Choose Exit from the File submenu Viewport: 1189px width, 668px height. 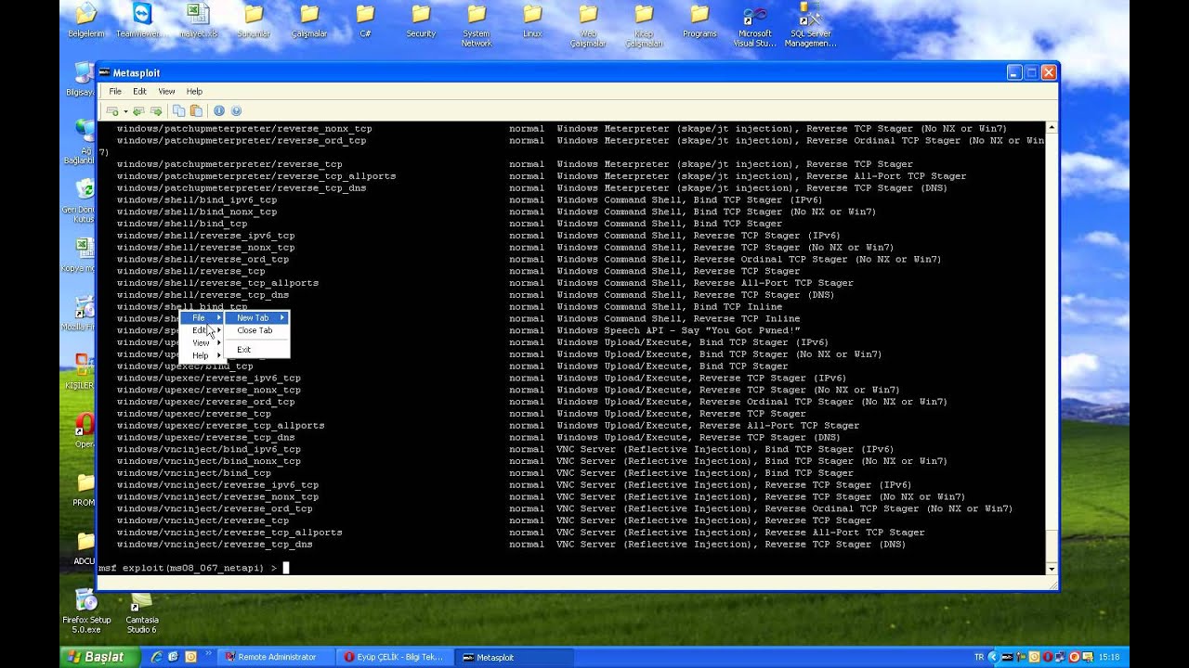click(257, 350)
